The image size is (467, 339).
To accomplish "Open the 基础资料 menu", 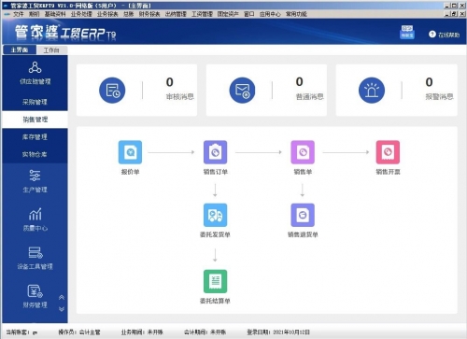I will (55, 14).
